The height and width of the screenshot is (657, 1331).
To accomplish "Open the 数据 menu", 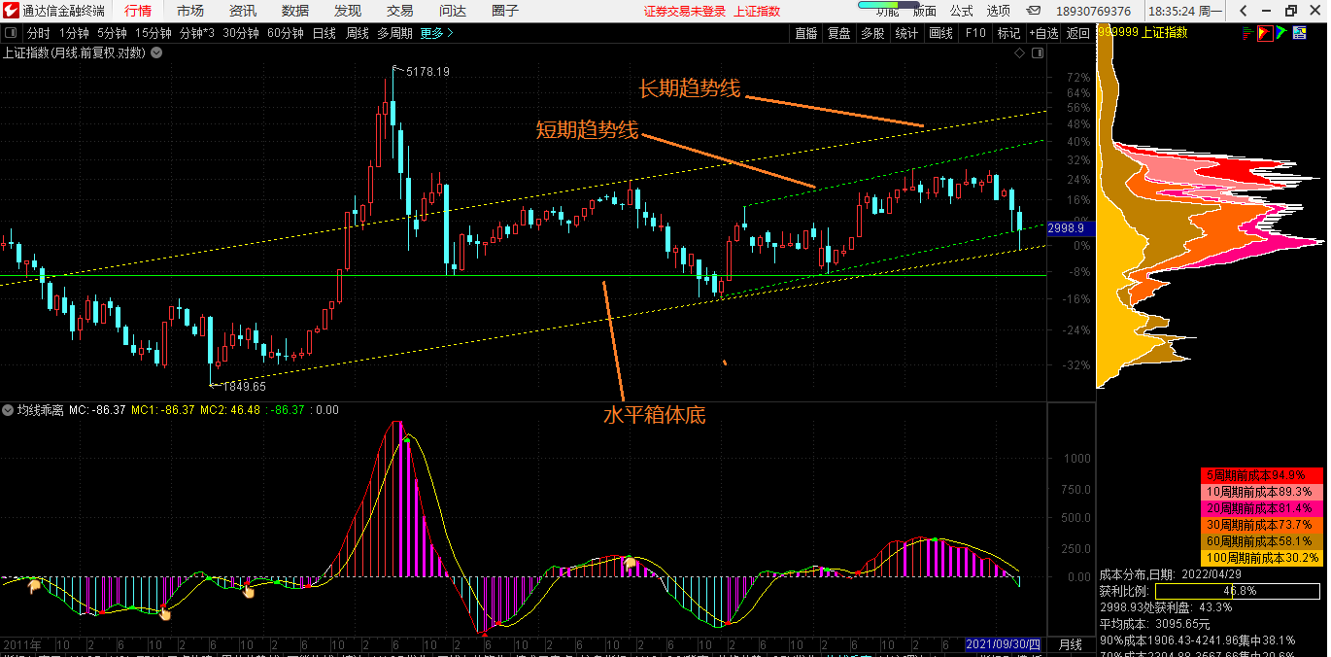I will point(295,11).
